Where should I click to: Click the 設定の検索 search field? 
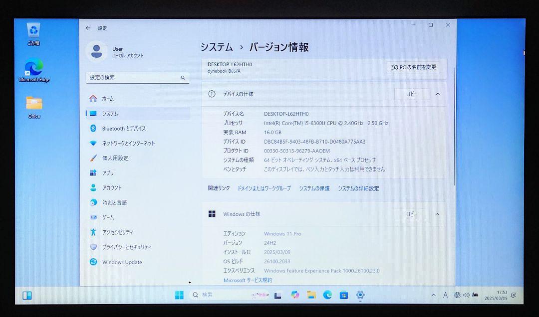point(138,78)
